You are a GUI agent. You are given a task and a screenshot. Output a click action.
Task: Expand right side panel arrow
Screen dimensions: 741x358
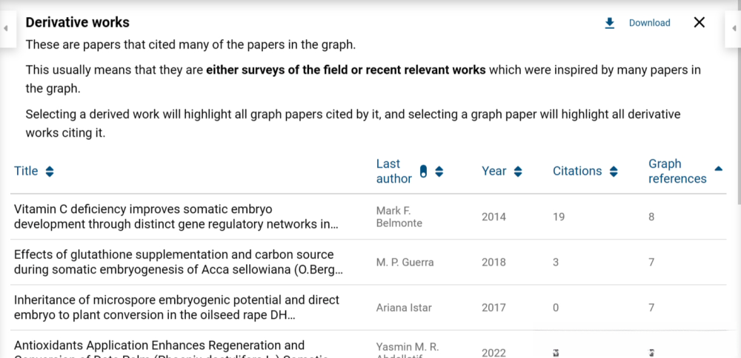(x=734, y=28)
